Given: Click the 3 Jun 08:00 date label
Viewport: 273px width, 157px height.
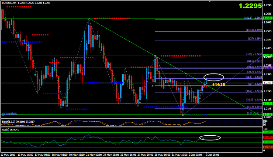Looking at the screenshot, I should (x=212, y=155).
